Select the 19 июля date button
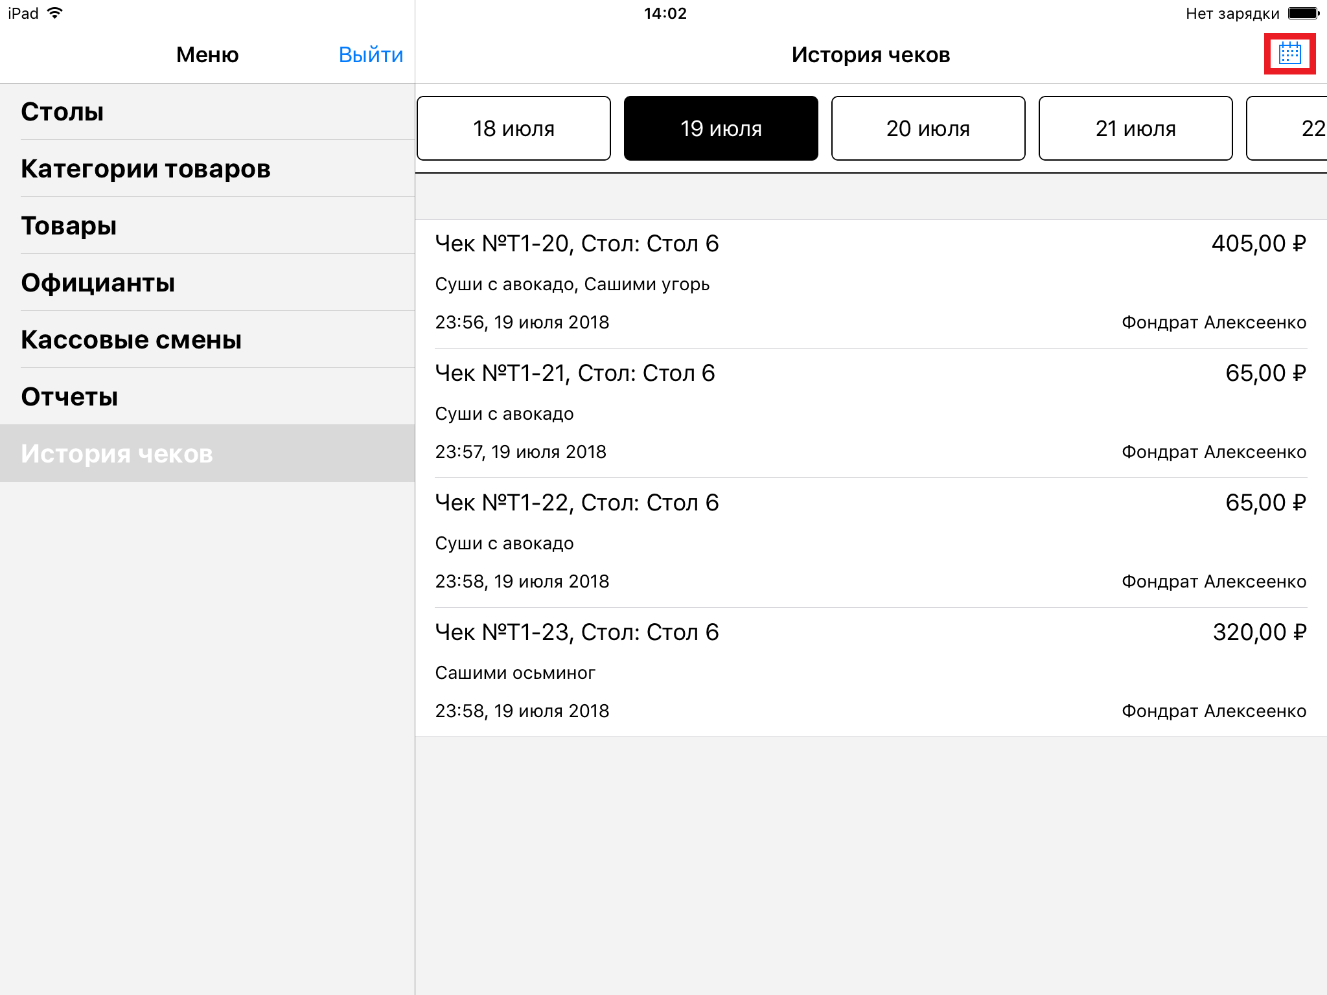The height and width of the screenshot is (995, 1327). pyautogui.click(x=721, y=128)
